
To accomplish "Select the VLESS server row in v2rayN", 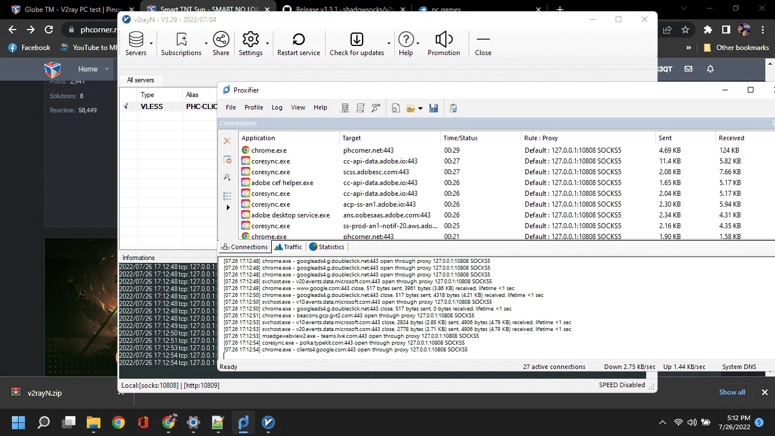I will click(x=169, y=107).
